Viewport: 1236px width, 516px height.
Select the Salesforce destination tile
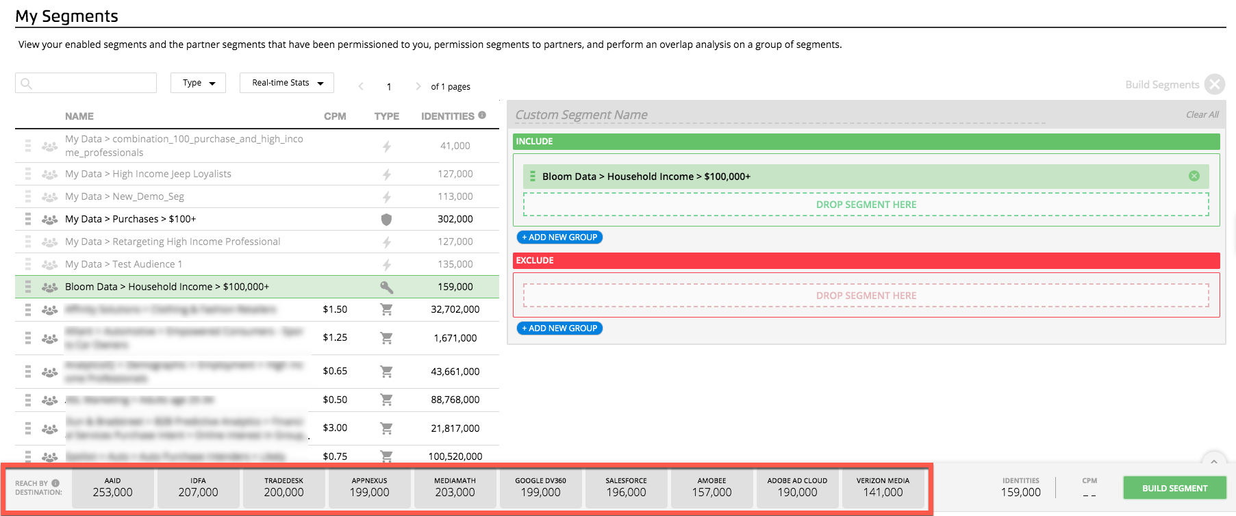click(626, 488)
